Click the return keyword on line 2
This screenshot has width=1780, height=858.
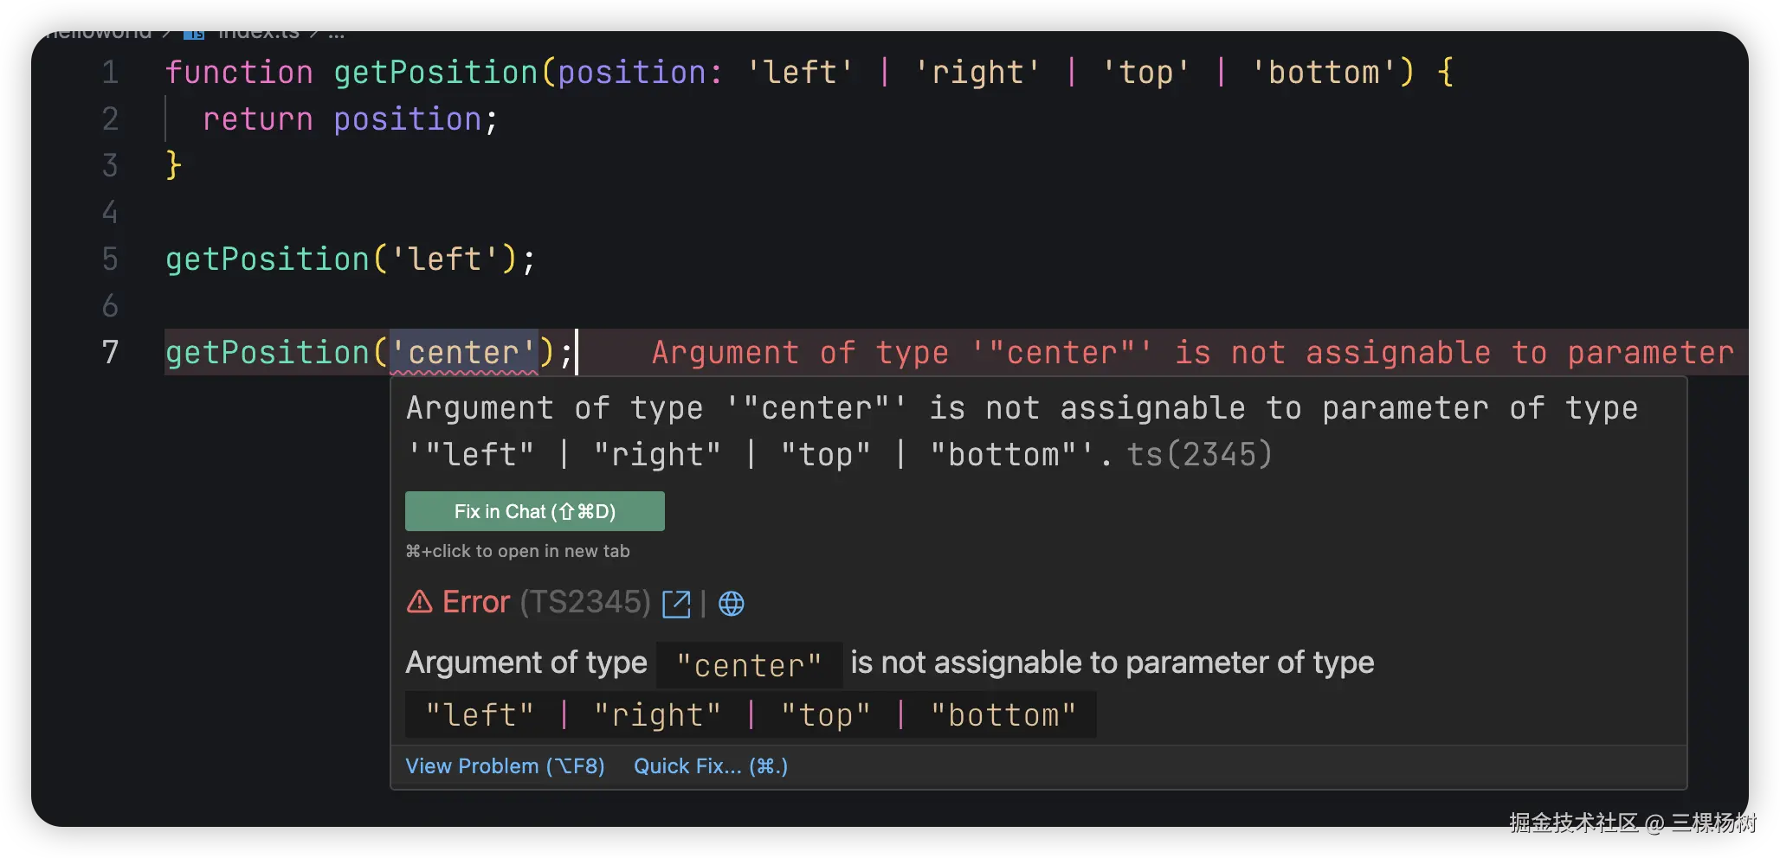[x=257, y=119]
